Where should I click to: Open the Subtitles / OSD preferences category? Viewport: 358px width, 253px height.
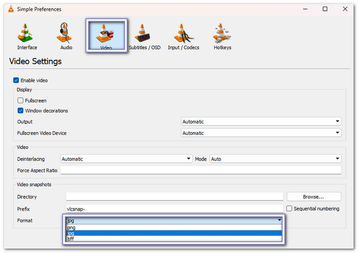[144, 36]
